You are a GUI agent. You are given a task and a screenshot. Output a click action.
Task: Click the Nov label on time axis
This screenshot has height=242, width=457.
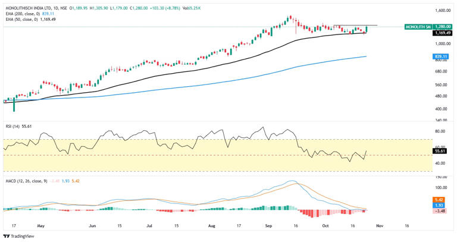[x=380, y=226]
